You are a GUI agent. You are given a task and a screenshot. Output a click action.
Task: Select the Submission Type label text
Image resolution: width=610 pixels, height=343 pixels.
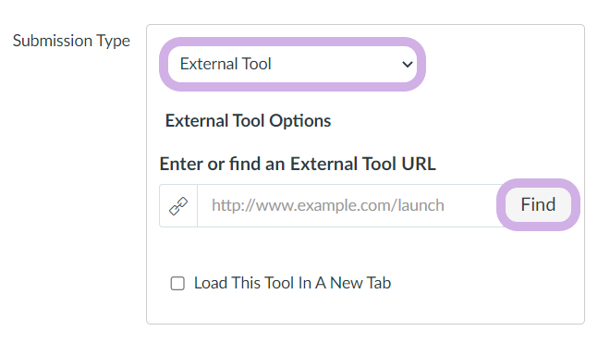click(x=71, y=41)
